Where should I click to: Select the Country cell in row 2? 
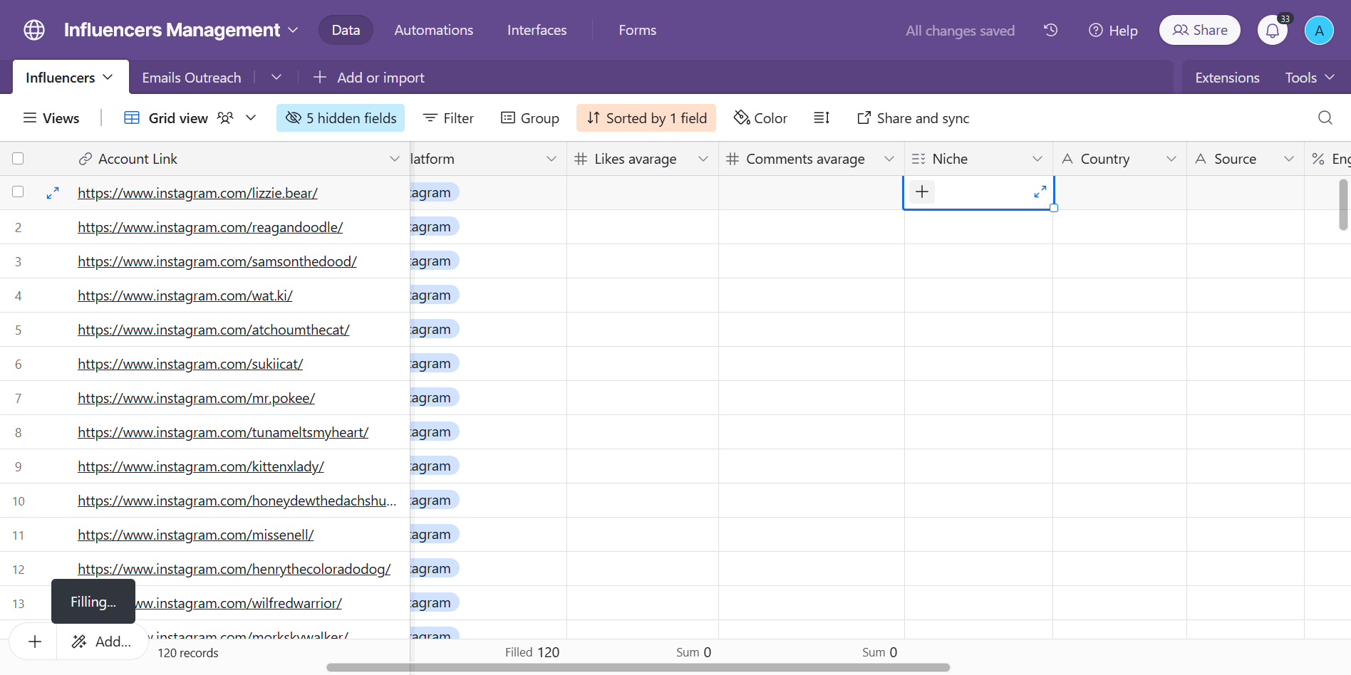click(1119, 227)
